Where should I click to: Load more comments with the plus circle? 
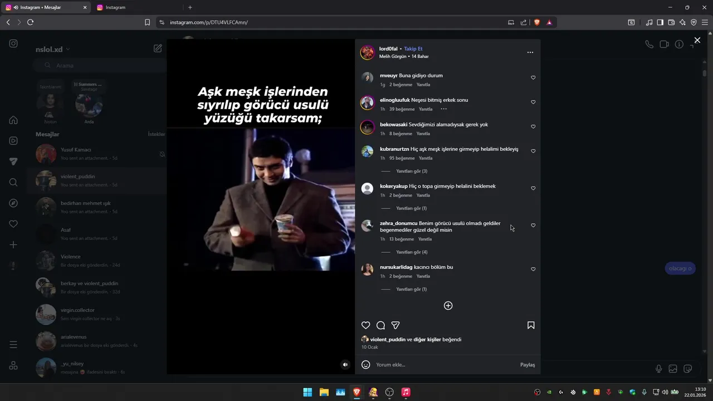pyautogui.click(x=448, y=306)
